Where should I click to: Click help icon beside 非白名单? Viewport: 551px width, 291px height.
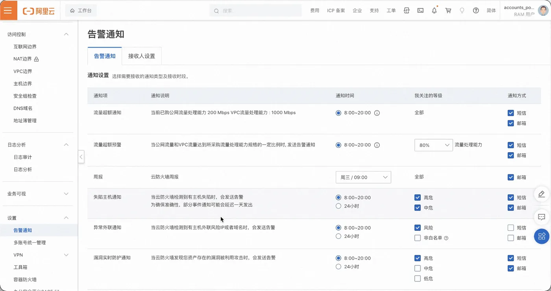446,238
